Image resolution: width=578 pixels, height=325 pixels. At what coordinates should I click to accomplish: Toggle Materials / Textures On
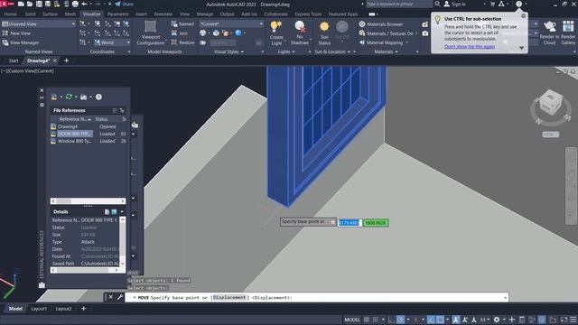point(387,33)
